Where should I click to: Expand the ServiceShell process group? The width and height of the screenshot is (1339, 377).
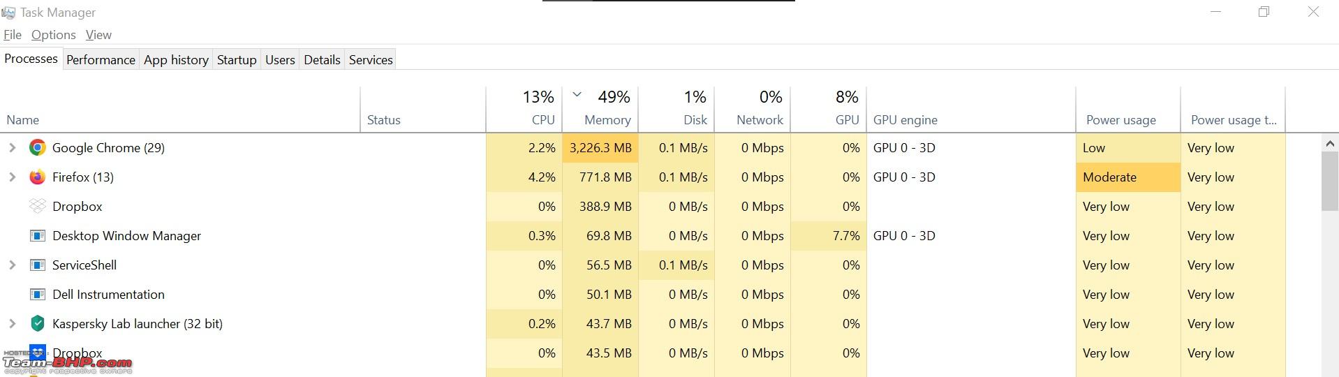click(x=12, y=265)
